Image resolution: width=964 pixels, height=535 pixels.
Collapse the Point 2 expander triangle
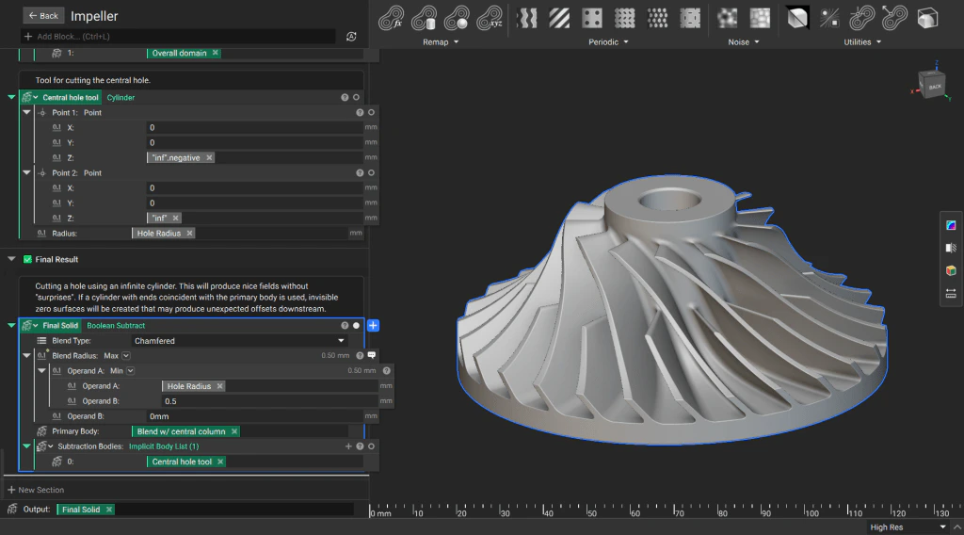(27, 173)
